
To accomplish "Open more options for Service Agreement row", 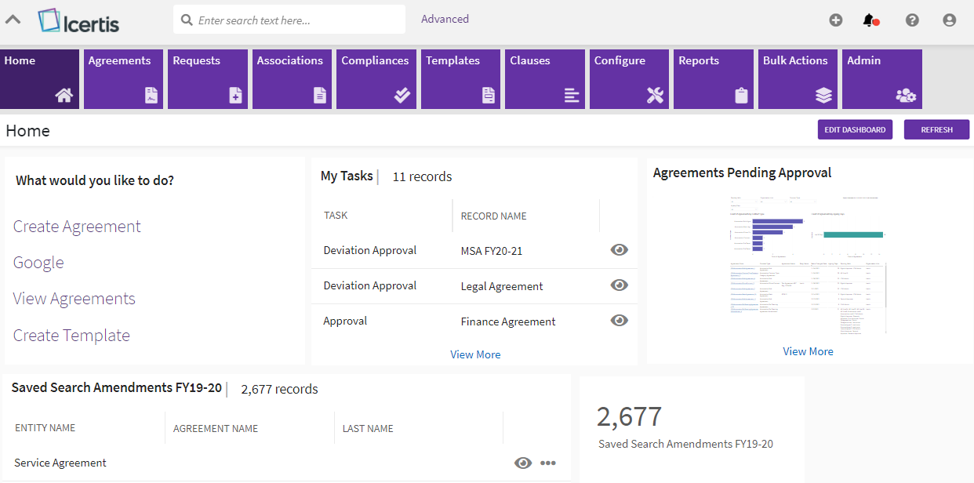I will [548, 463].
